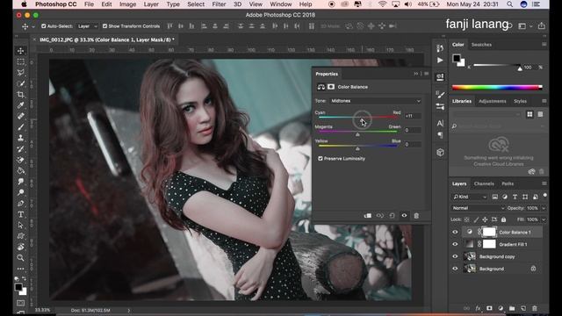Open the layer Kind filter dropdown

[x=470, y=197]
